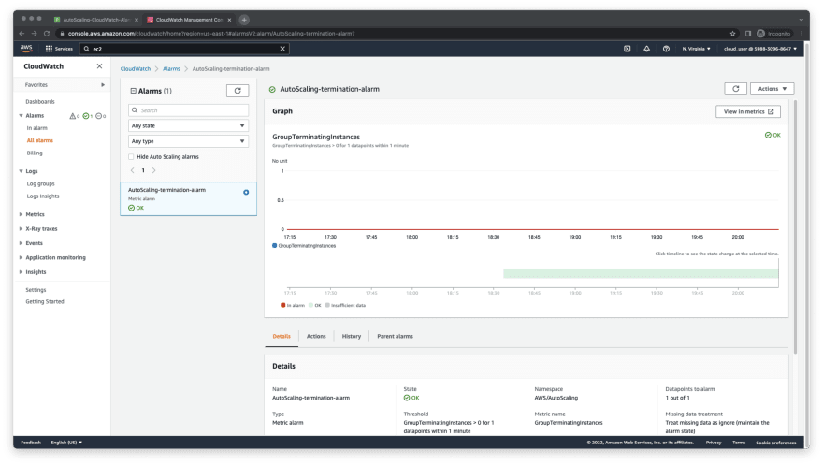The height and width of the screenshot is (465, 823).
Task: Reload the browser page
Action: (x=46, y=34)
